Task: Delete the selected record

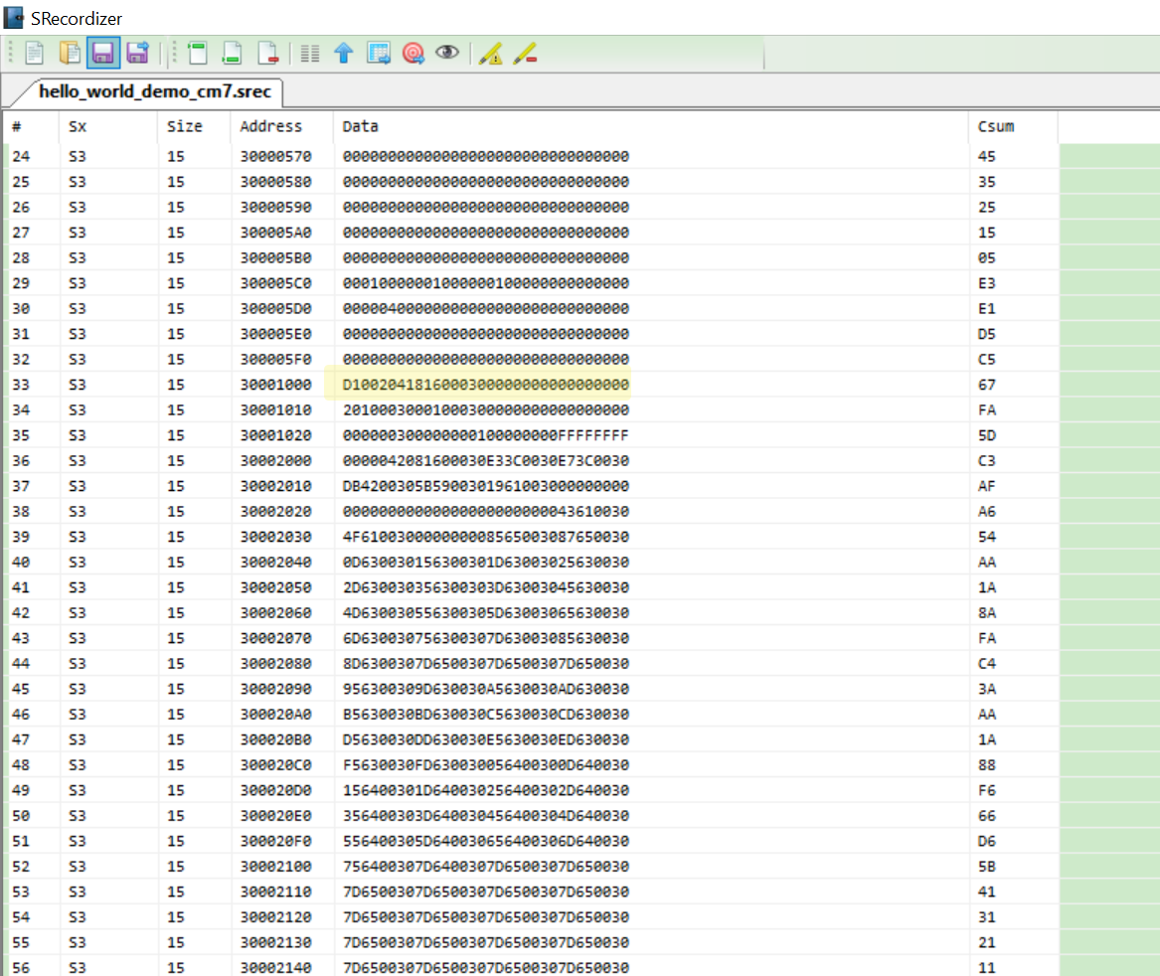Action: click(x=267, y=53)
